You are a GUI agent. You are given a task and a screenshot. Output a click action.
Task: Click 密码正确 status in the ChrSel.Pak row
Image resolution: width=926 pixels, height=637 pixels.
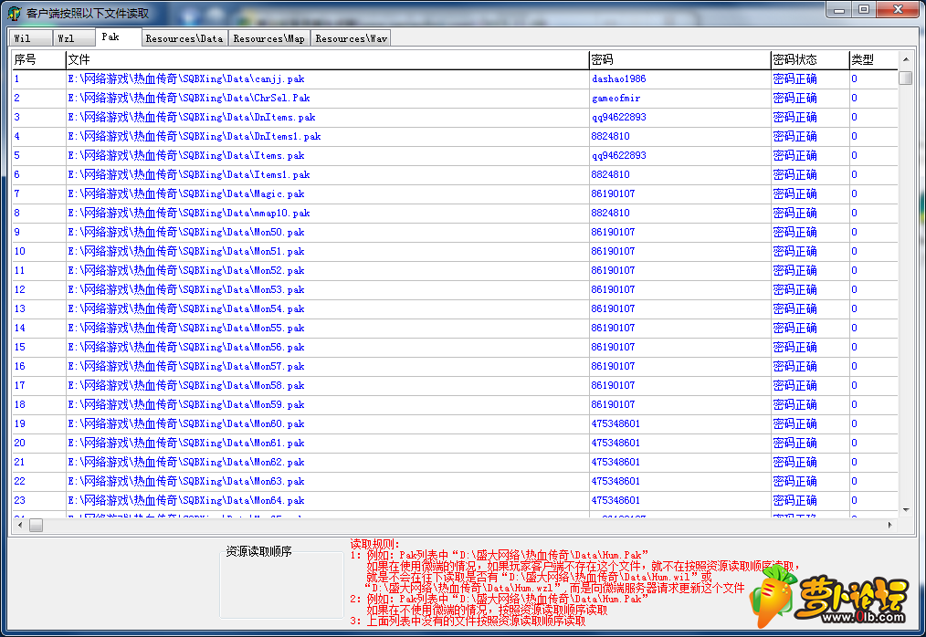point(794,98)
